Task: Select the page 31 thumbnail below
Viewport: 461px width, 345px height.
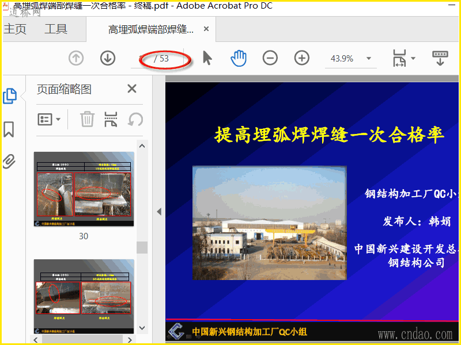Action: [x=84, y=296]
